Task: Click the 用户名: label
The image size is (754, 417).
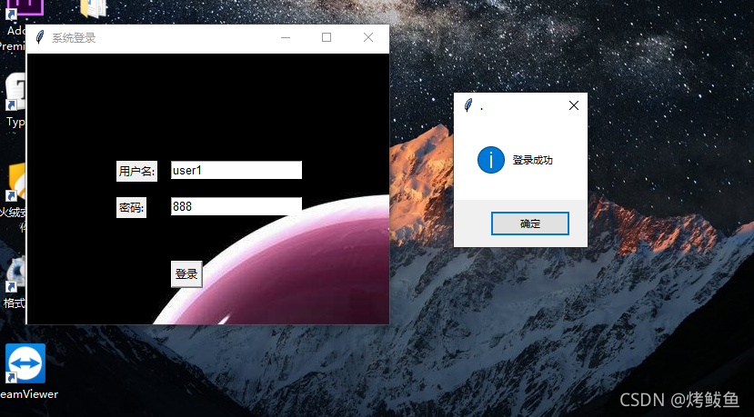Action: point(136,171)
